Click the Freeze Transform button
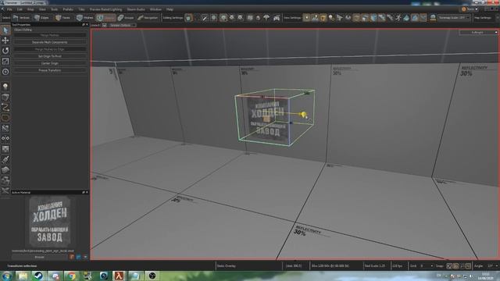The image size is (500, 281). [50, 70]
